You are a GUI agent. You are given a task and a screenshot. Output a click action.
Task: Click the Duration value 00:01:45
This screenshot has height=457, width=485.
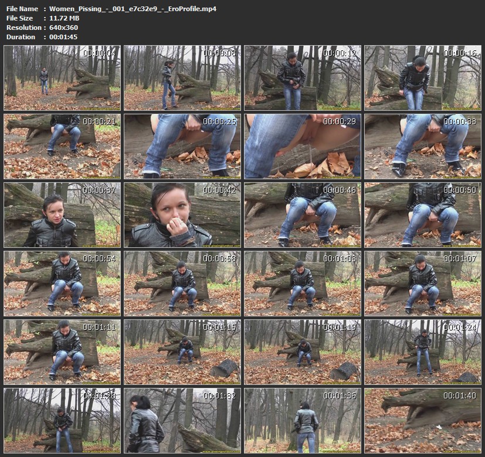point(63,37)
